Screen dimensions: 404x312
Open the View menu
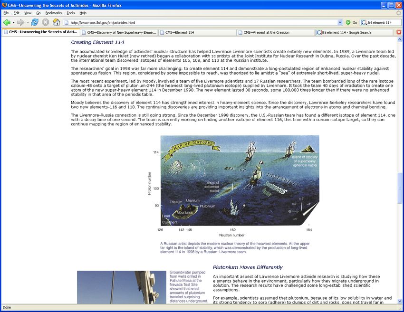click(28, 13)
